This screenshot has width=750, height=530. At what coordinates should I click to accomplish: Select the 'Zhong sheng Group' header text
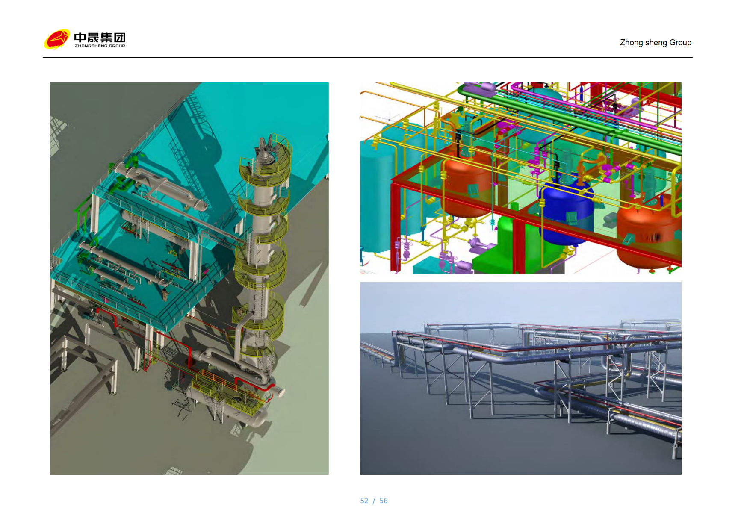[655, 43]
